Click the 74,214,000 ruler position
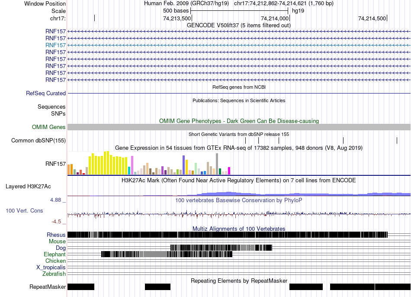Screen dimensions: 411x297 coord(275,18)
